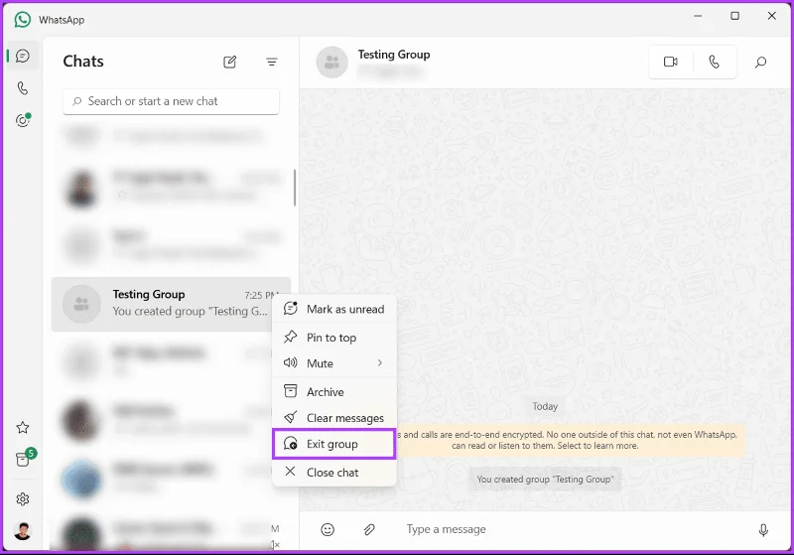Choose Archive in the context menu

pyautogui.click(x=334, y=392)
